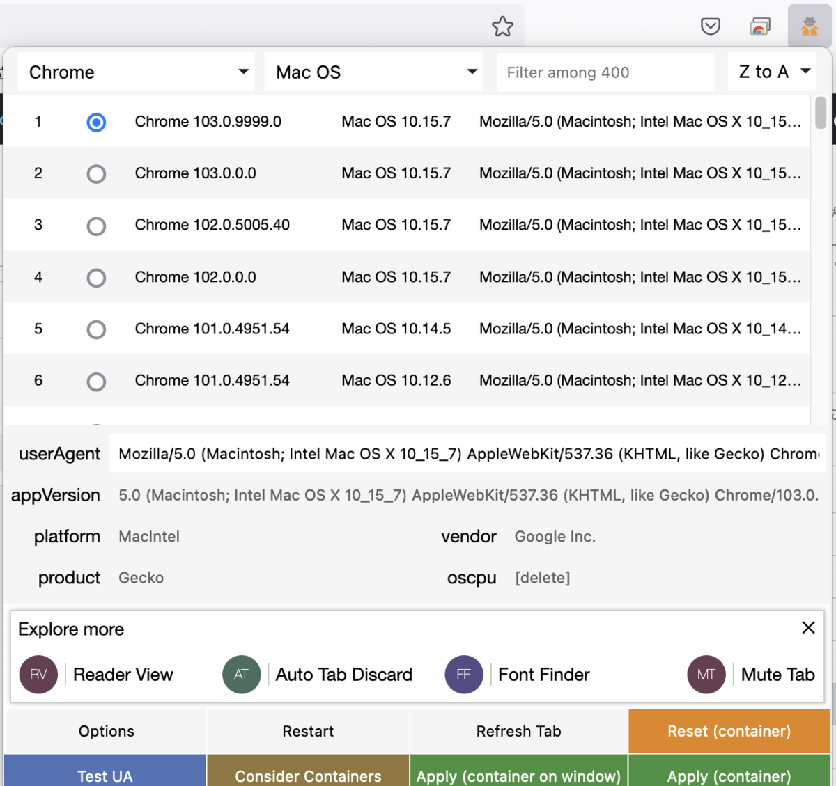Click Mac OS 10.12.6 cell
Screen dimensions: 836x786
click(396, 380)
